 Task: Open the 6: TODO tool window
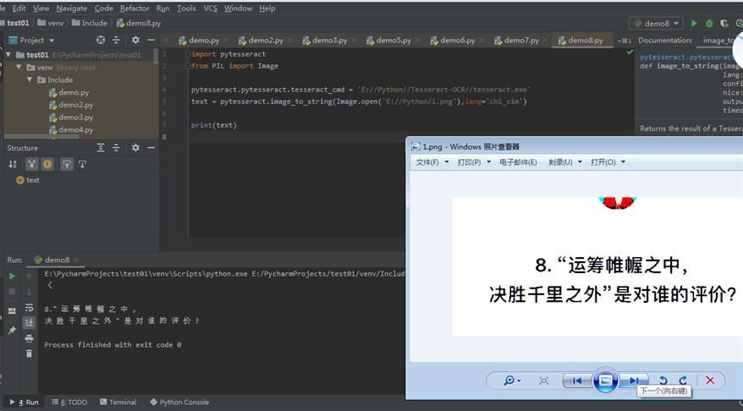tap(69, 402)
